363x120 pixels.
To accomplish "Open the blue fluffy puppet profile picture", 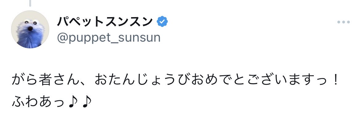I will (x=30, y=29).
